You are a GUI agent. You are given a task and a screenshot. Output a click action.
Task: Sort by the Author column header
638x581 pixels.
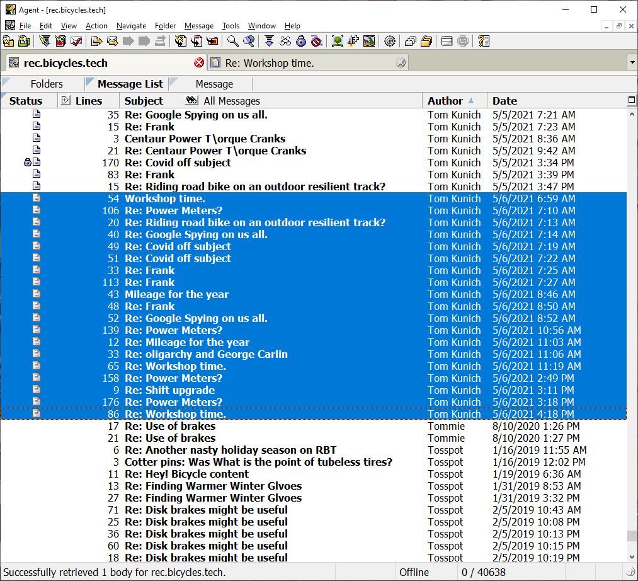(445, 100)
